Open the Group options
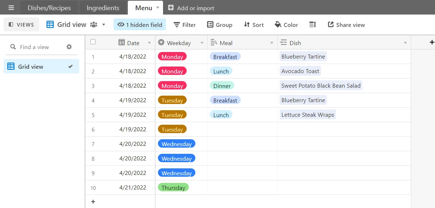 tap(219, 25)
